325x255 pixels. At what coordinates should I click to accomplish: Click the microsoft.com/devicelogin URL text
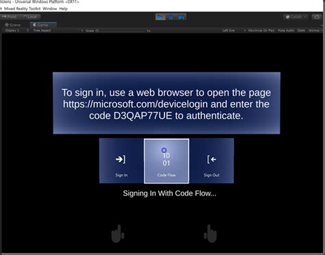point(135,104)
